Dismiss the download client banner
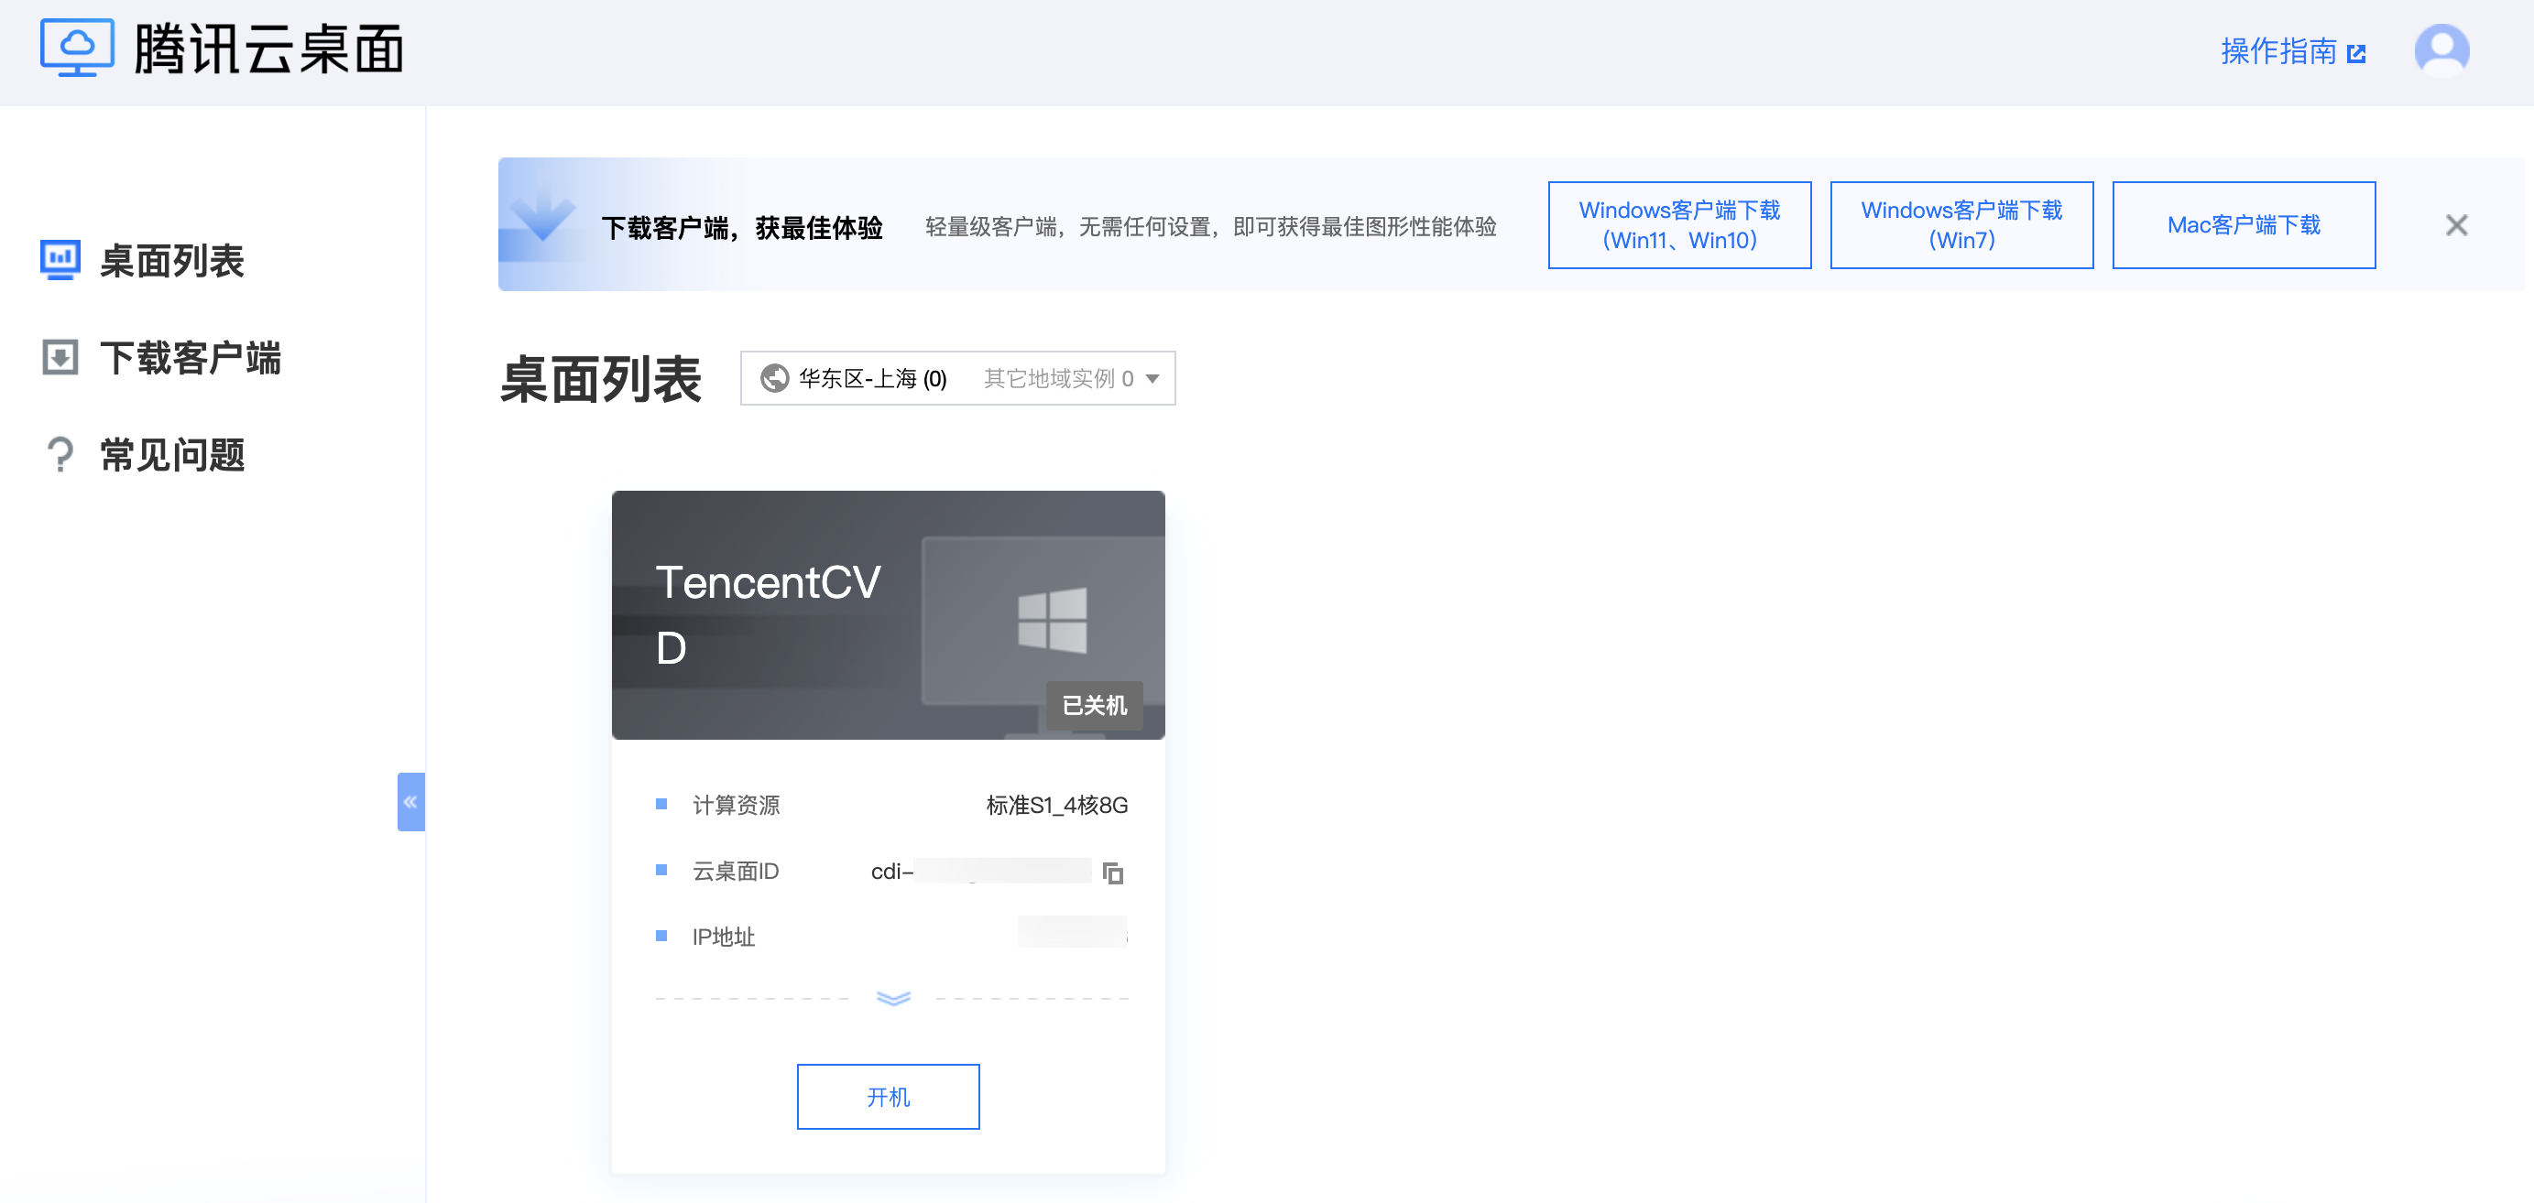 click(x=2455, y=226)
